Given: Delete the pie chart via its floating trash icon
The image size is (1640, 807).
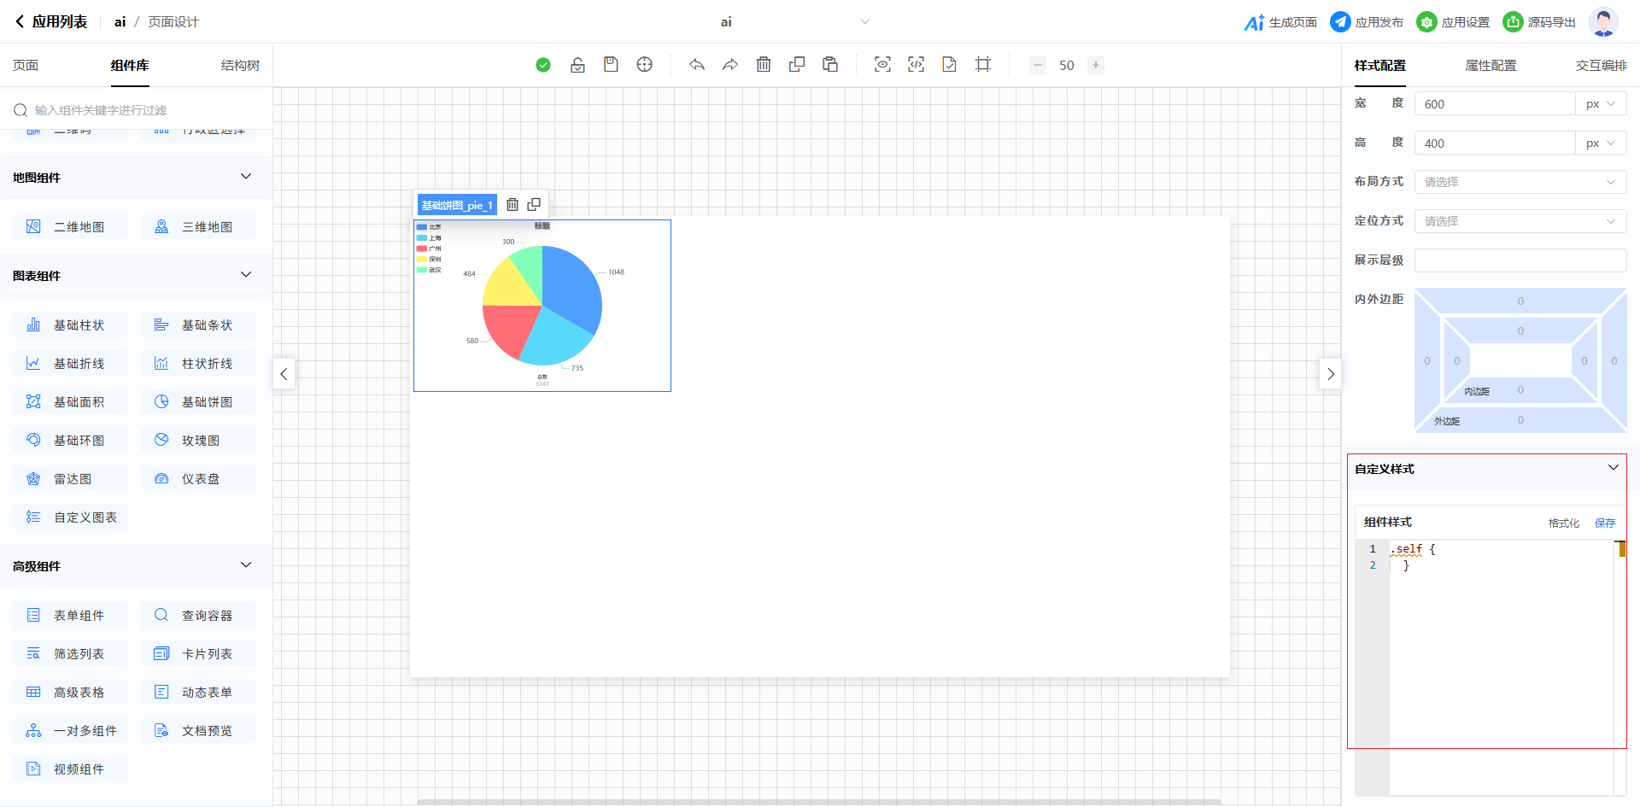Looking at the screenshot, I should tap(512, 205).
